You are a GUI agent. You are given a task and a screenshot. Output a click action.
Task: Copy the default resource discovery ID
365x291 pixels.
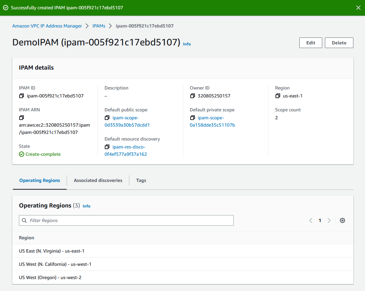pos(107,147)
